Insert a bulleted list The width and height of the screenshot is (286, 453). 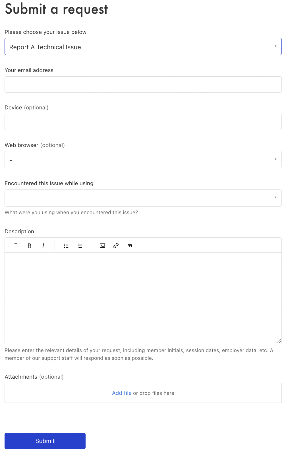[66, 246]
